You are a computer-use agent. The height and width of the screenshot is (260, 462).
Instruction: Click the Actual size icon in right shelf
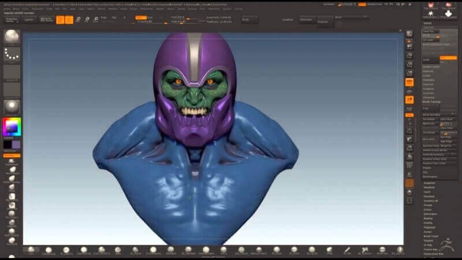[x=409, y=64]
